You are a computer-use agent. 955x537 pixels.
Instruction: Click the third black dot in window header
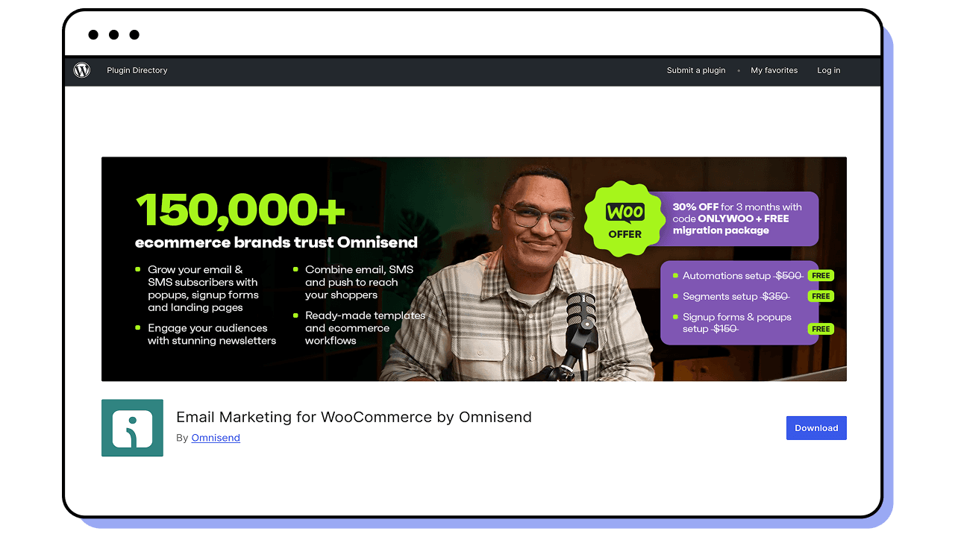[x=134, y=34]
